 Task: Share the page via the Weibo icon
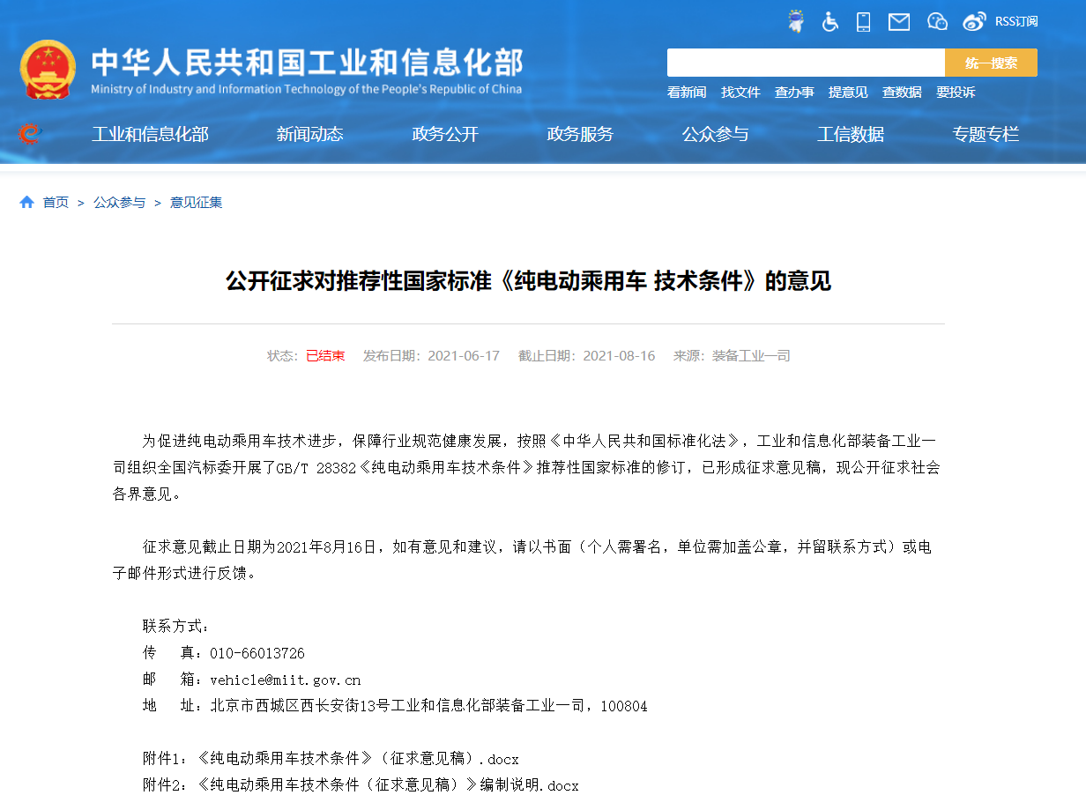click(973, 20)
